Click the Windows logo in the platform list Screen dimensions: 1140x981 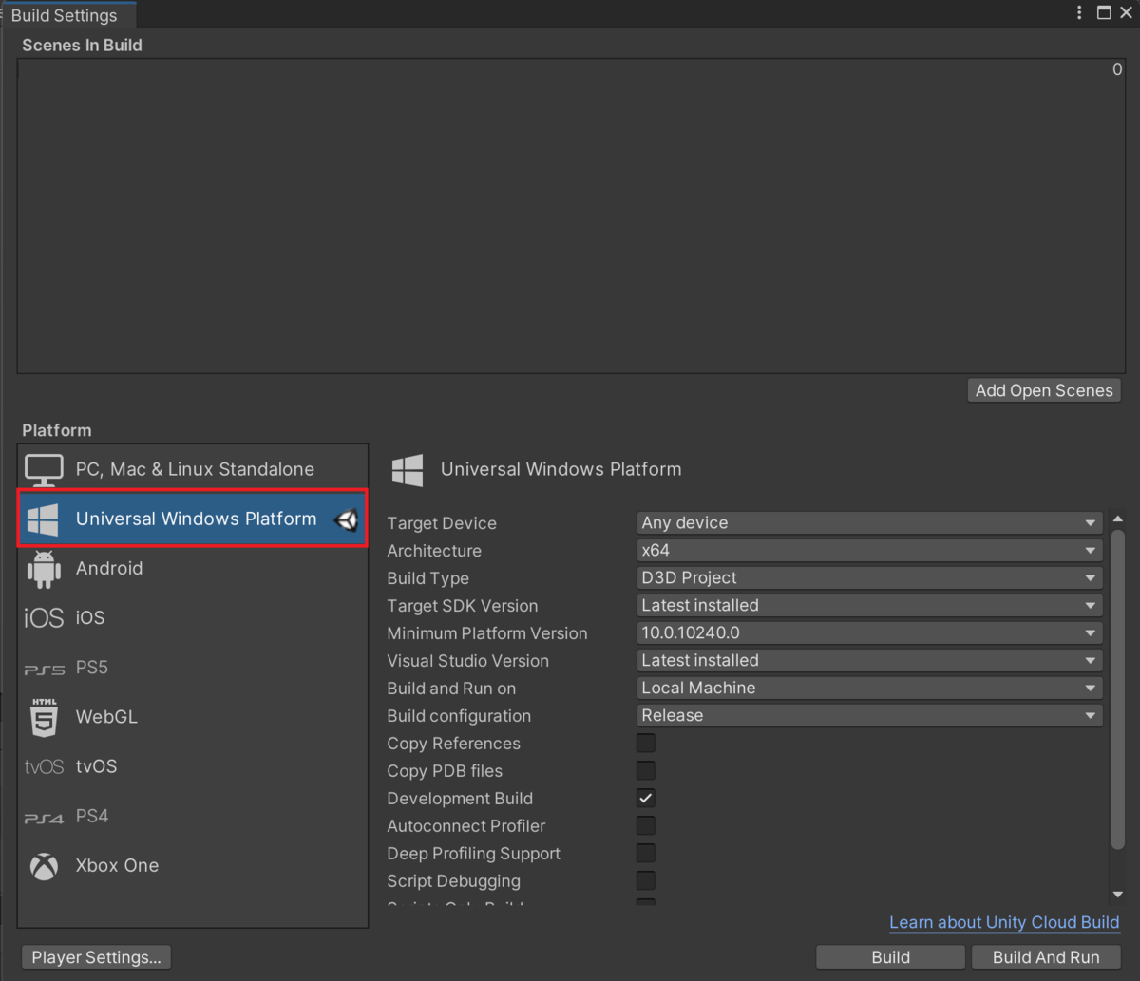click(43, 519)
